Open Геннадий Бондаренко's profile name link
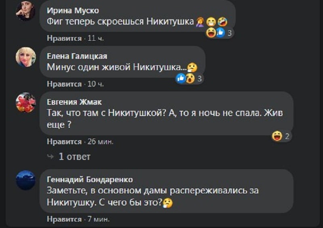 tap(90, 179)
